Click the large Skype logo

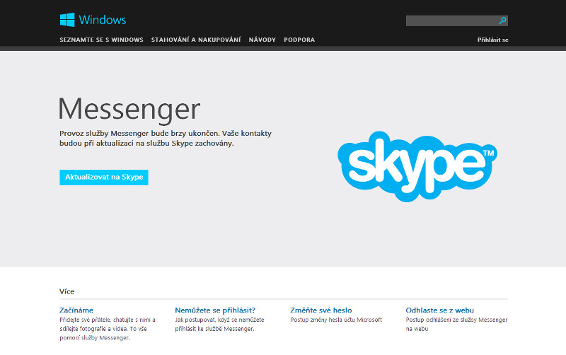pyautogui.click(x=417, y=166)
